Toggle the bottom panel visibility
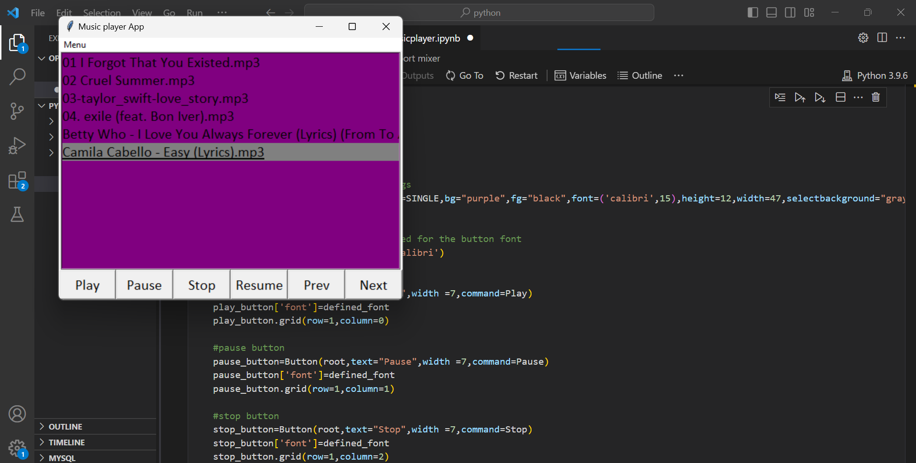The image size is (916, 463). [x=771, y=12]
